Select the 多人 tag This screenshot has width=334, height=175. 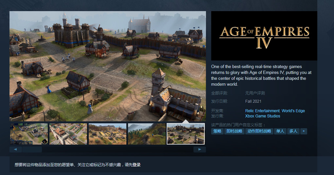coord(293,131)
